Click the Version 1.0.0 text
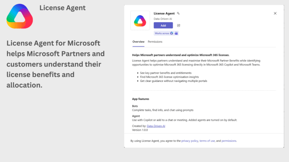This screenshot has height=162, width=289. pos(140,130)
